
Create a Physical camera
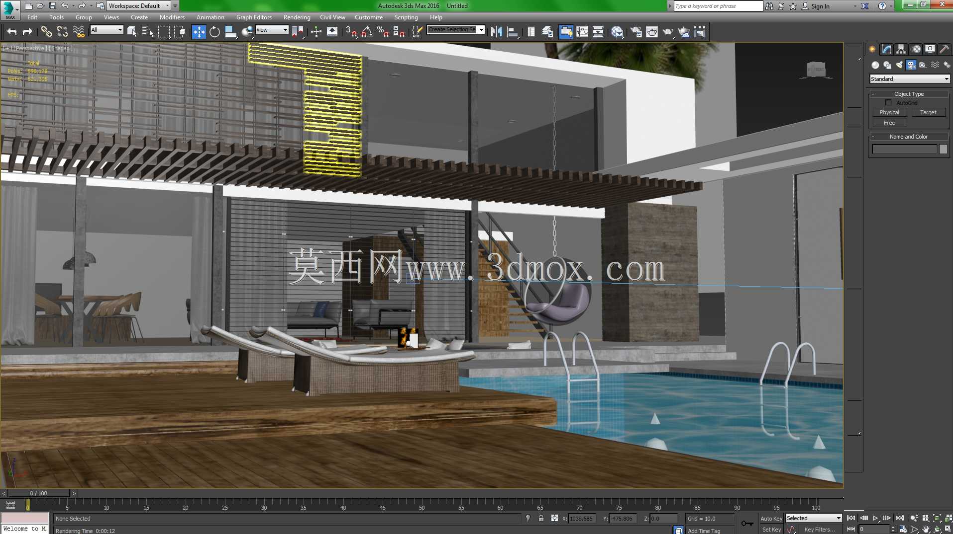coord(889,112)
